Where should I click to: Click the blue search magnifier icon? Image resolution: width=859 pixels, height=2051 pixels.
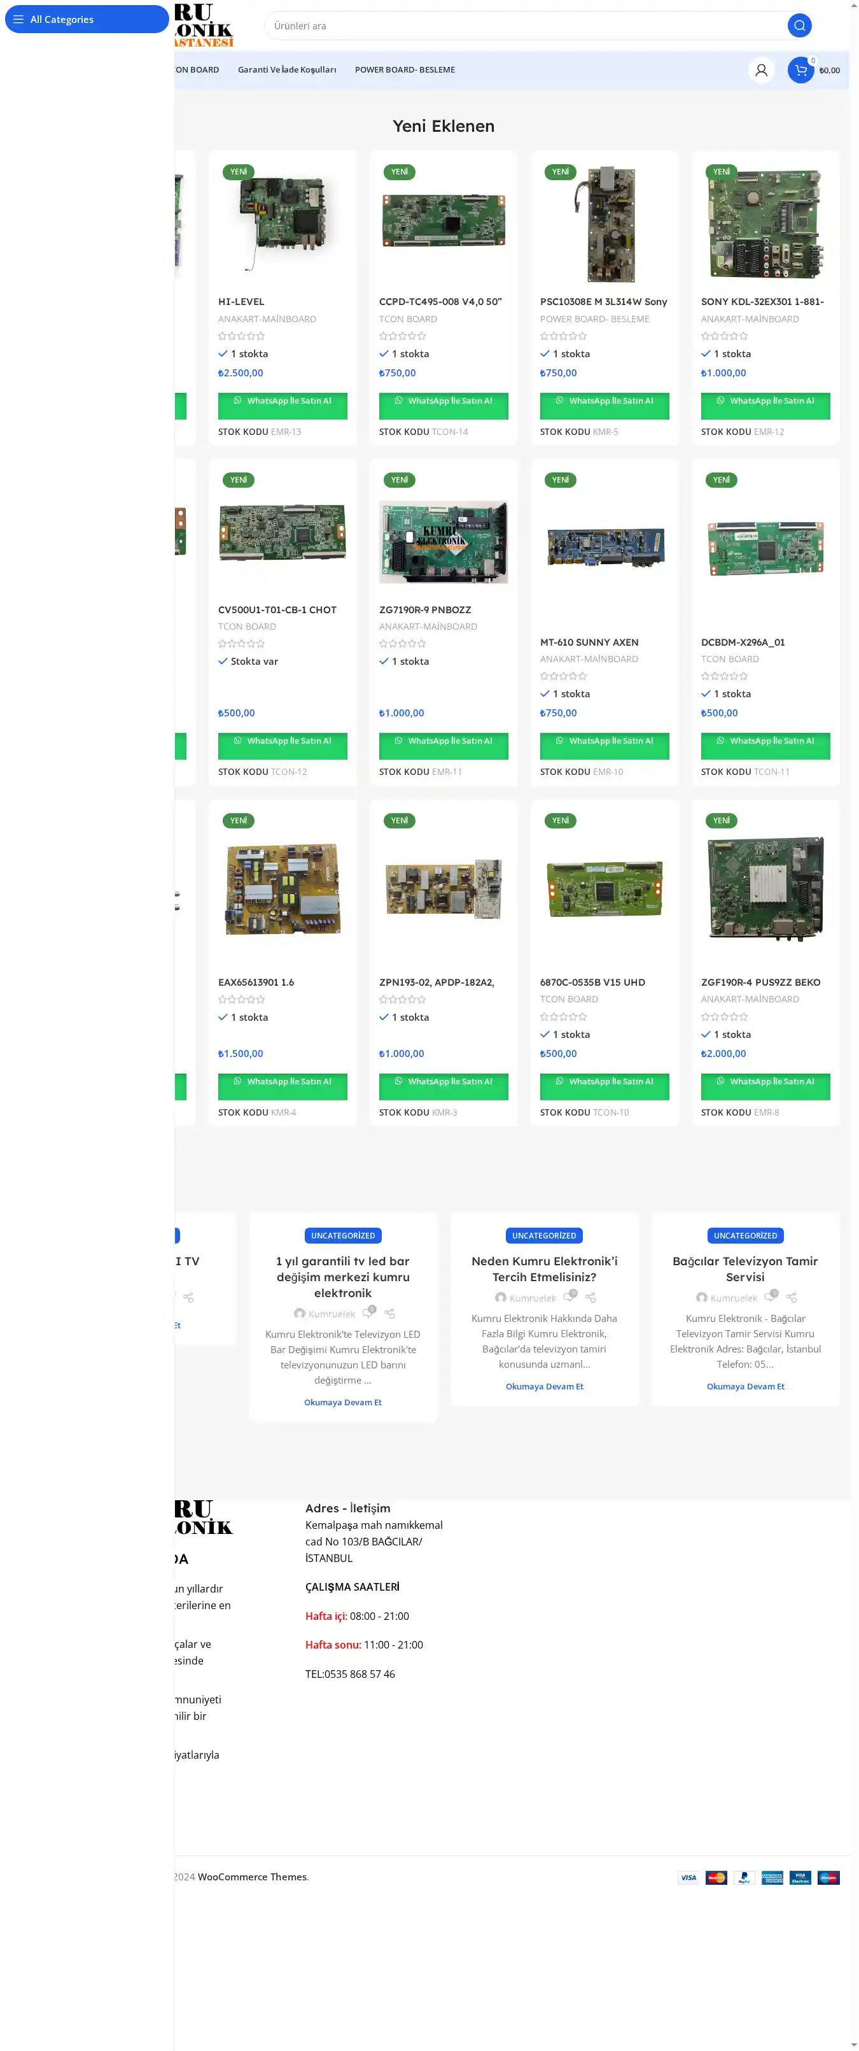pyautogui.click(x=799, y=25)
